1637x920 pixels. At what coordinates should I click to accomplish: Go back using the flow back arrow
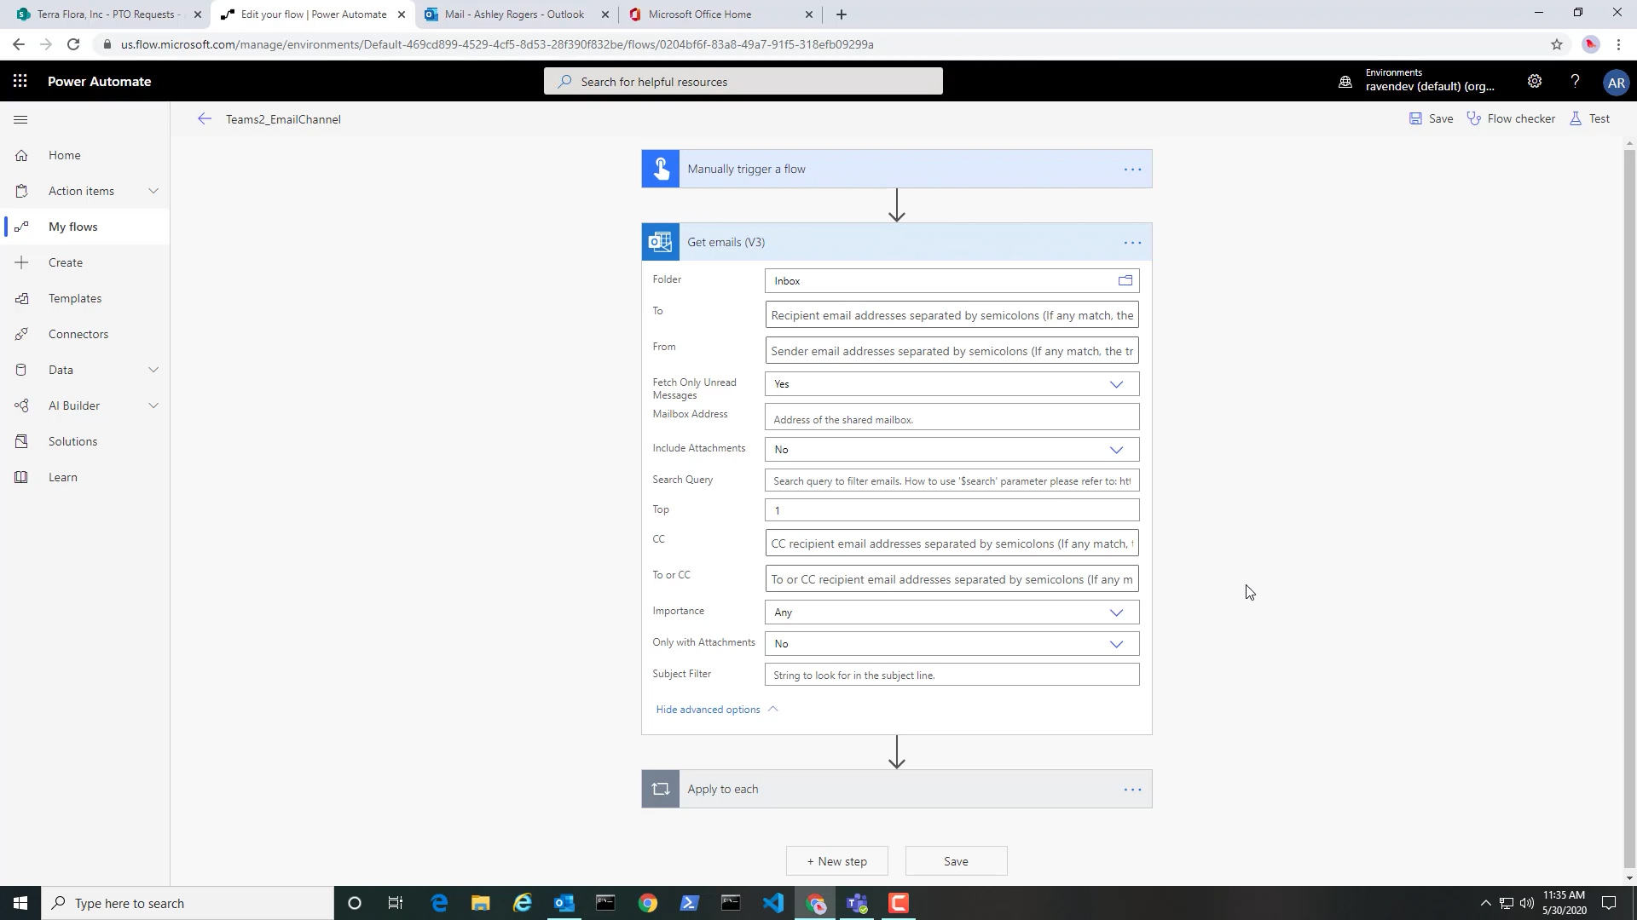[x=204, y=119]
